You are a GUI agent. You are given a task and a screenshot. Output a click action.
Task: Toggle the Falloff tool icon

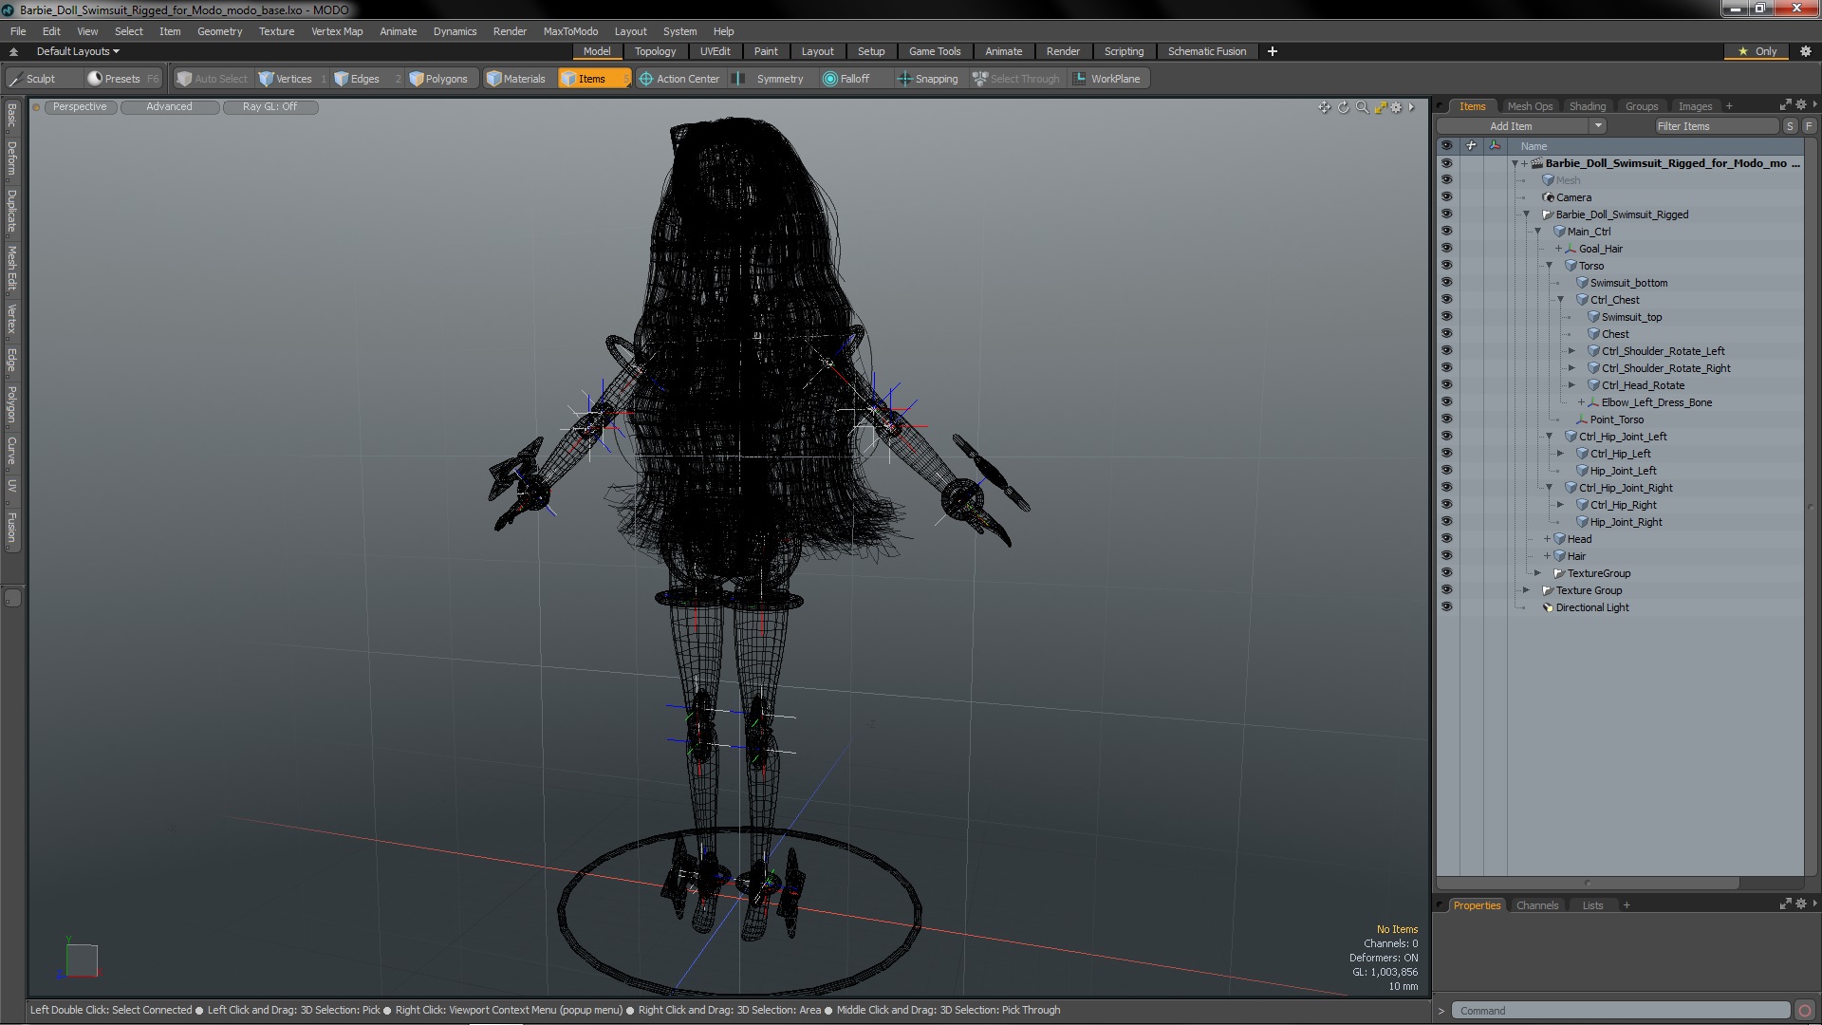[829, 78]
